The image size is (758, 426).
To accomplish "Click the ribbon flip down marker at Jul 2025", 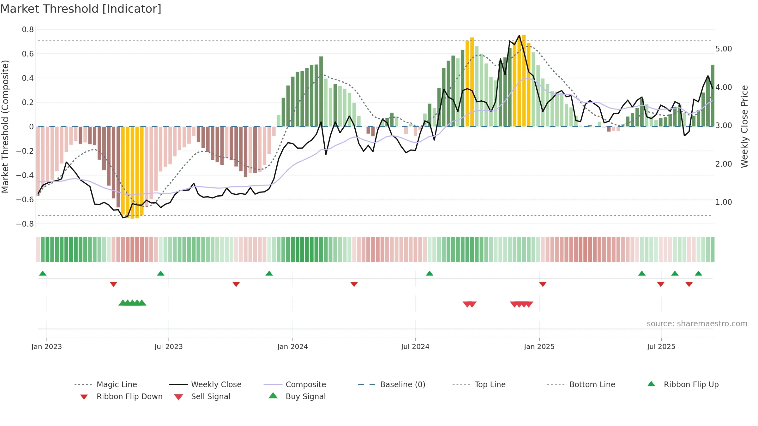I will tap(660, 284).
